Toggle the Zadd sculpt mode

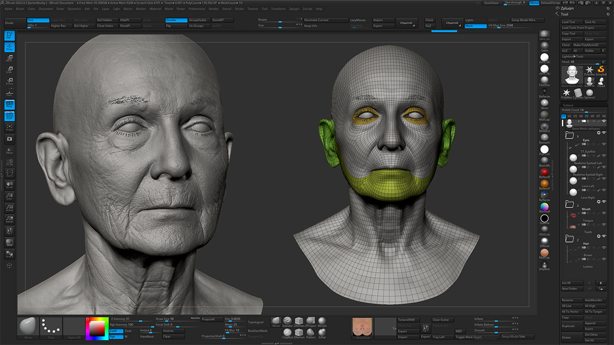(116, 331)
